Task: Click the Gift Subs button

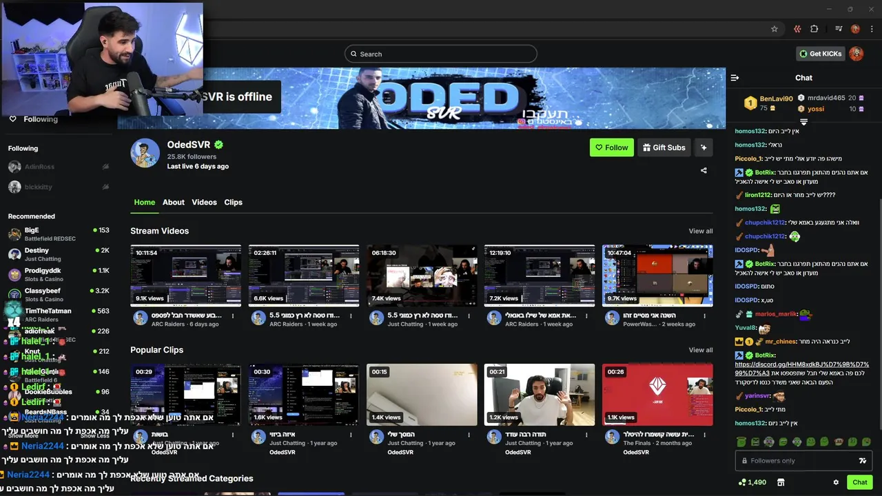Action: pyautogui.click(x=664, y=147)
